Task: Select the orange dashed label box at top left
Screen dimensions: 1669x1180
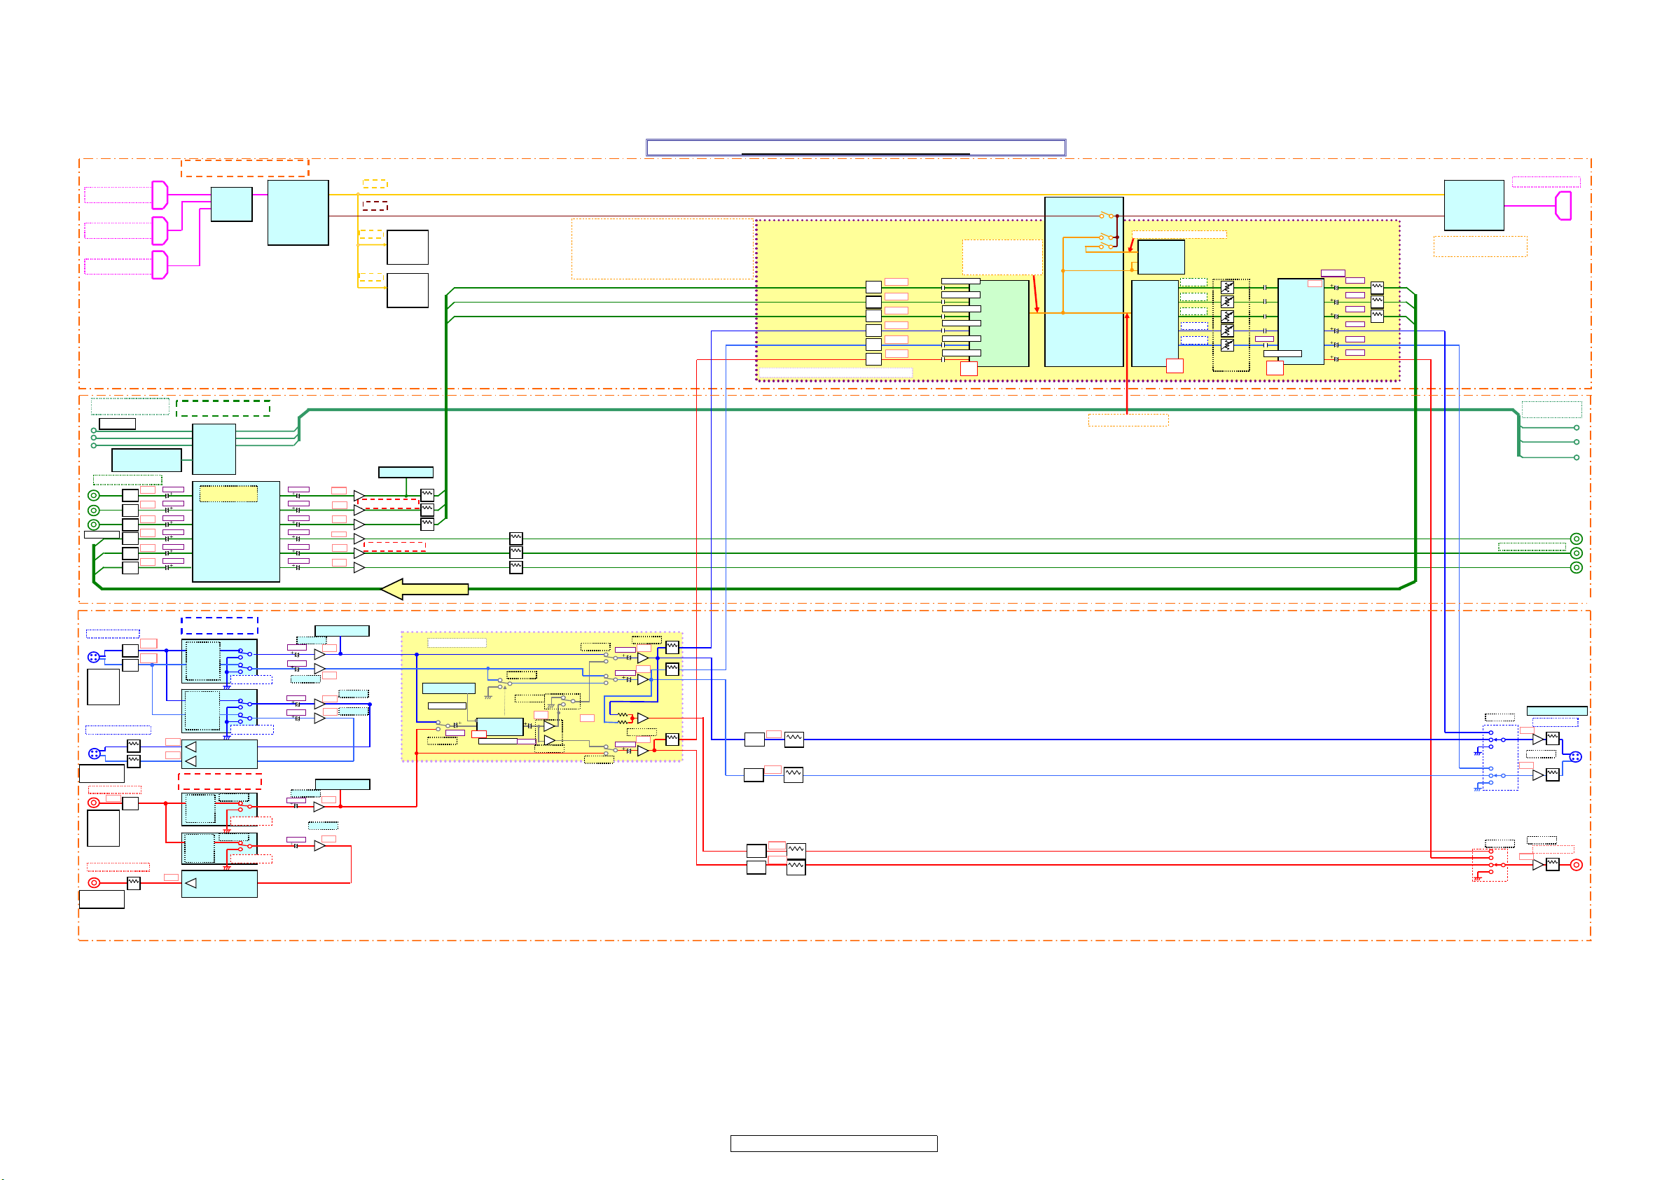Action: tap(244, 168)
